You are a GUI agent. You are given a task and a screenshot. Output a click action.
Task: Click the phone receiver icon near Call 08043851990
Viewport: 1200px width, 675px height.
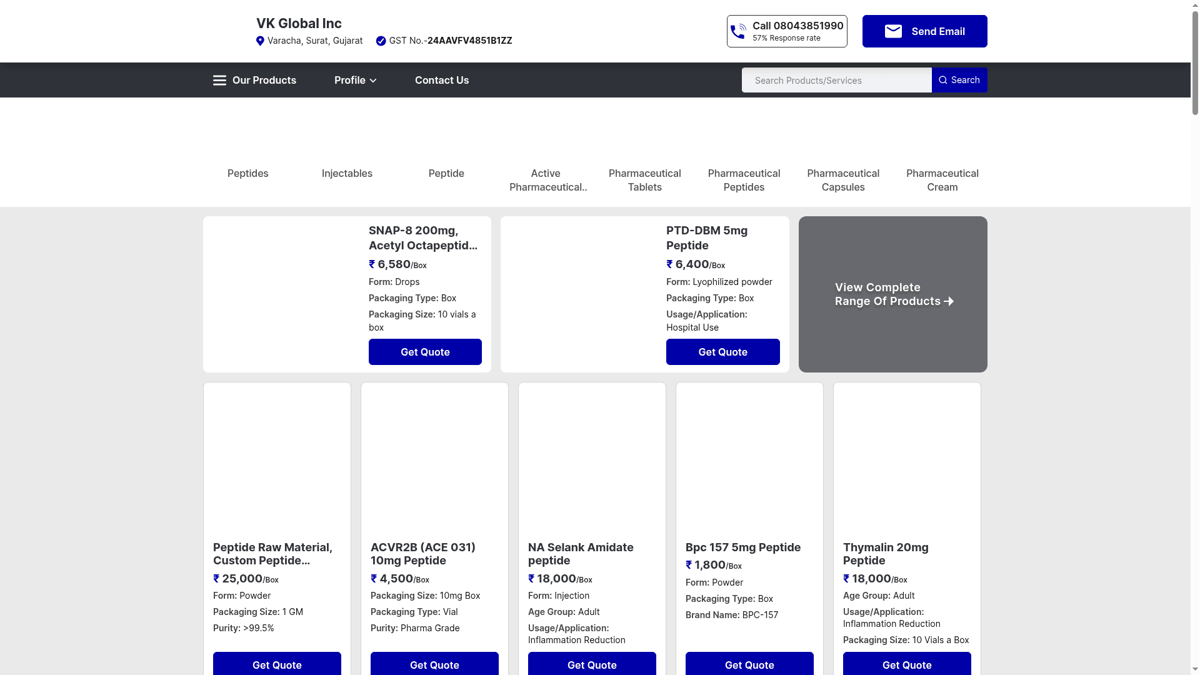pyautogui.click(x=739, y=30)
